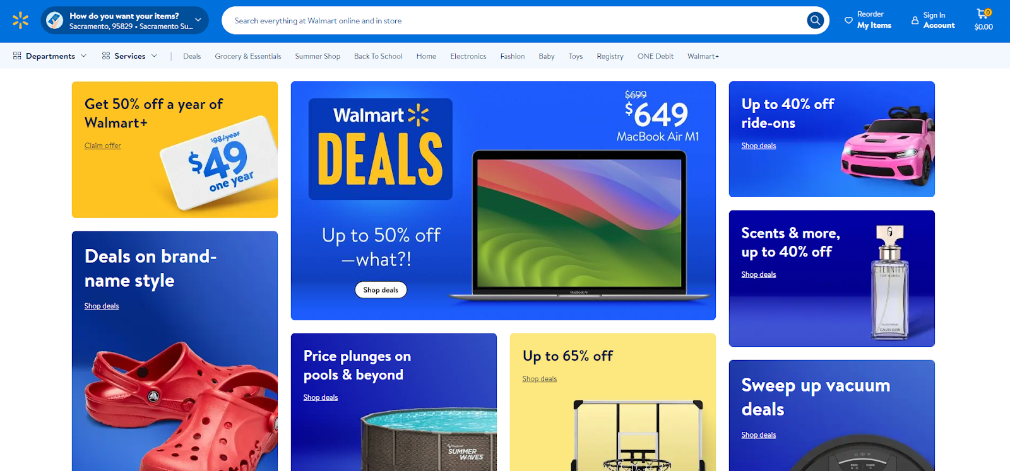This screenshot has width=1010, height=471.
Task: Click the Services icon
Action: tap(106, 55)
